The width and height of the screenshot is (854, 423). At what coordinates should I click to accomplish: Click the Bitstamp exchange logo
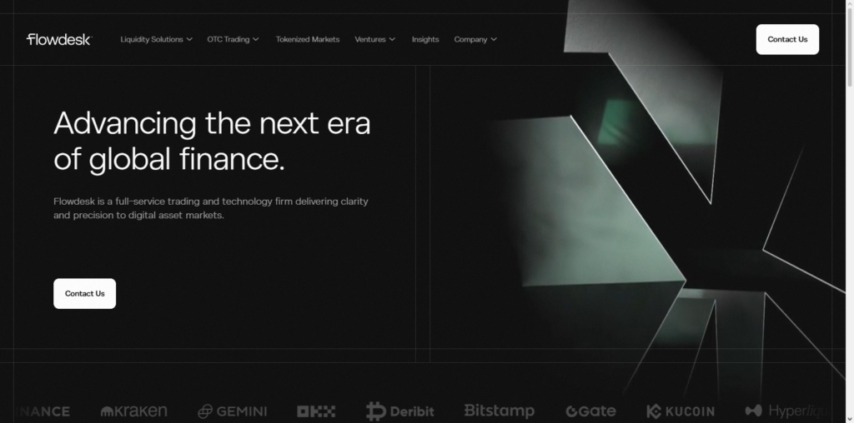pos(499,411)
